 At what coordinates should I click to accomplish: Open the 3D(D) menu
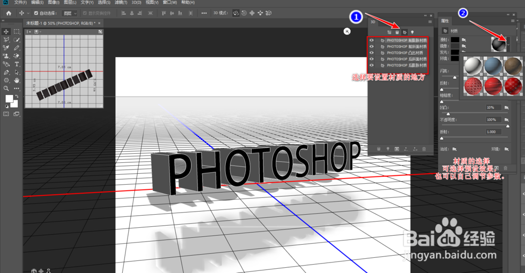[x=136, y=2]
